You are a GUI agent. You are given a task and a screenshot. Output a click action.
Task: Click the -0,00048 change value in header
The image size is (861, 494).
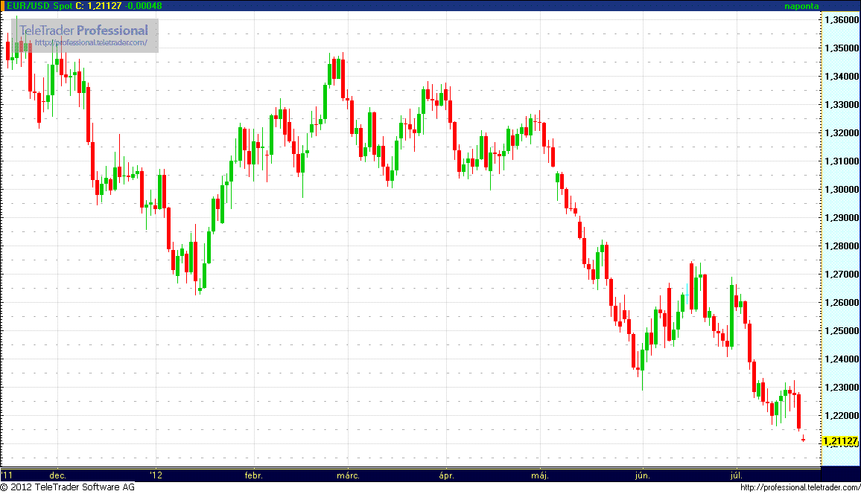(x=144, y=5)
